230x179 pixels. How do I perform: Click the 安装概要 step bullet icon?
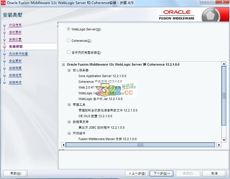[x=5, y=68]
